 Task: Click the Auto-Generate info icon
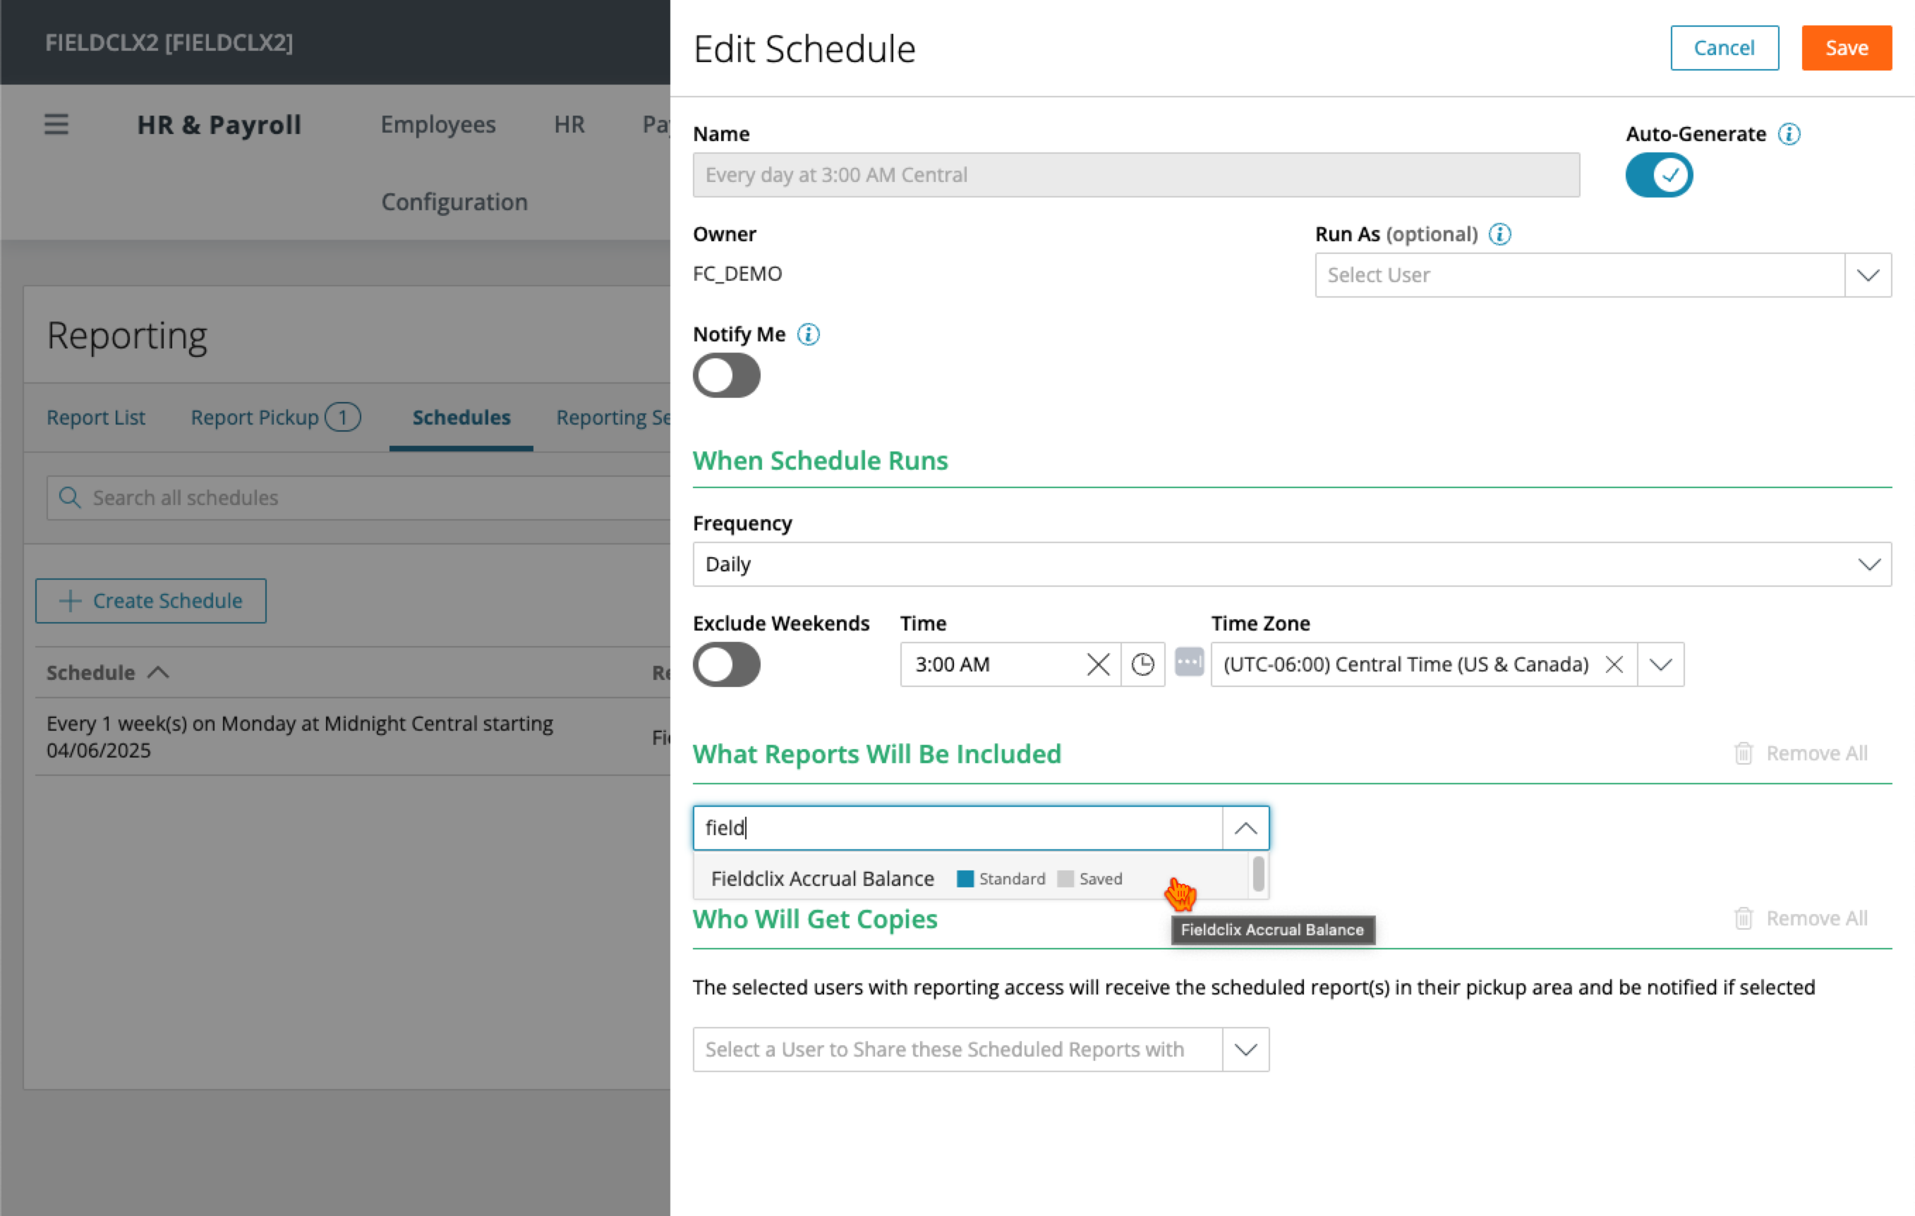tap(1789, 134)
